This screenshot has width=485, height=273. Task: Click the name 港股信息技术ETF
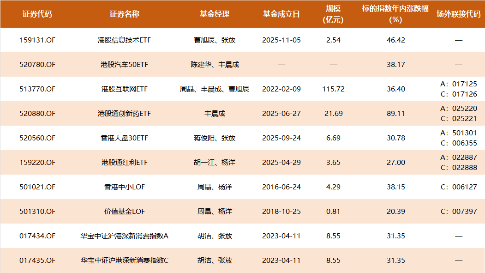pos(124,40)
